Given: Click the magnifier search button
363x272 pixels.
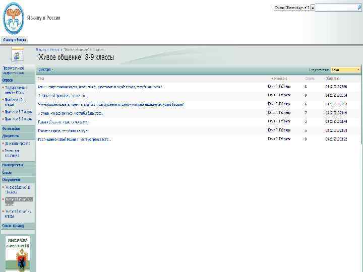Looking at the screenshot, I should pyautogui.click(x=359, y=8).
